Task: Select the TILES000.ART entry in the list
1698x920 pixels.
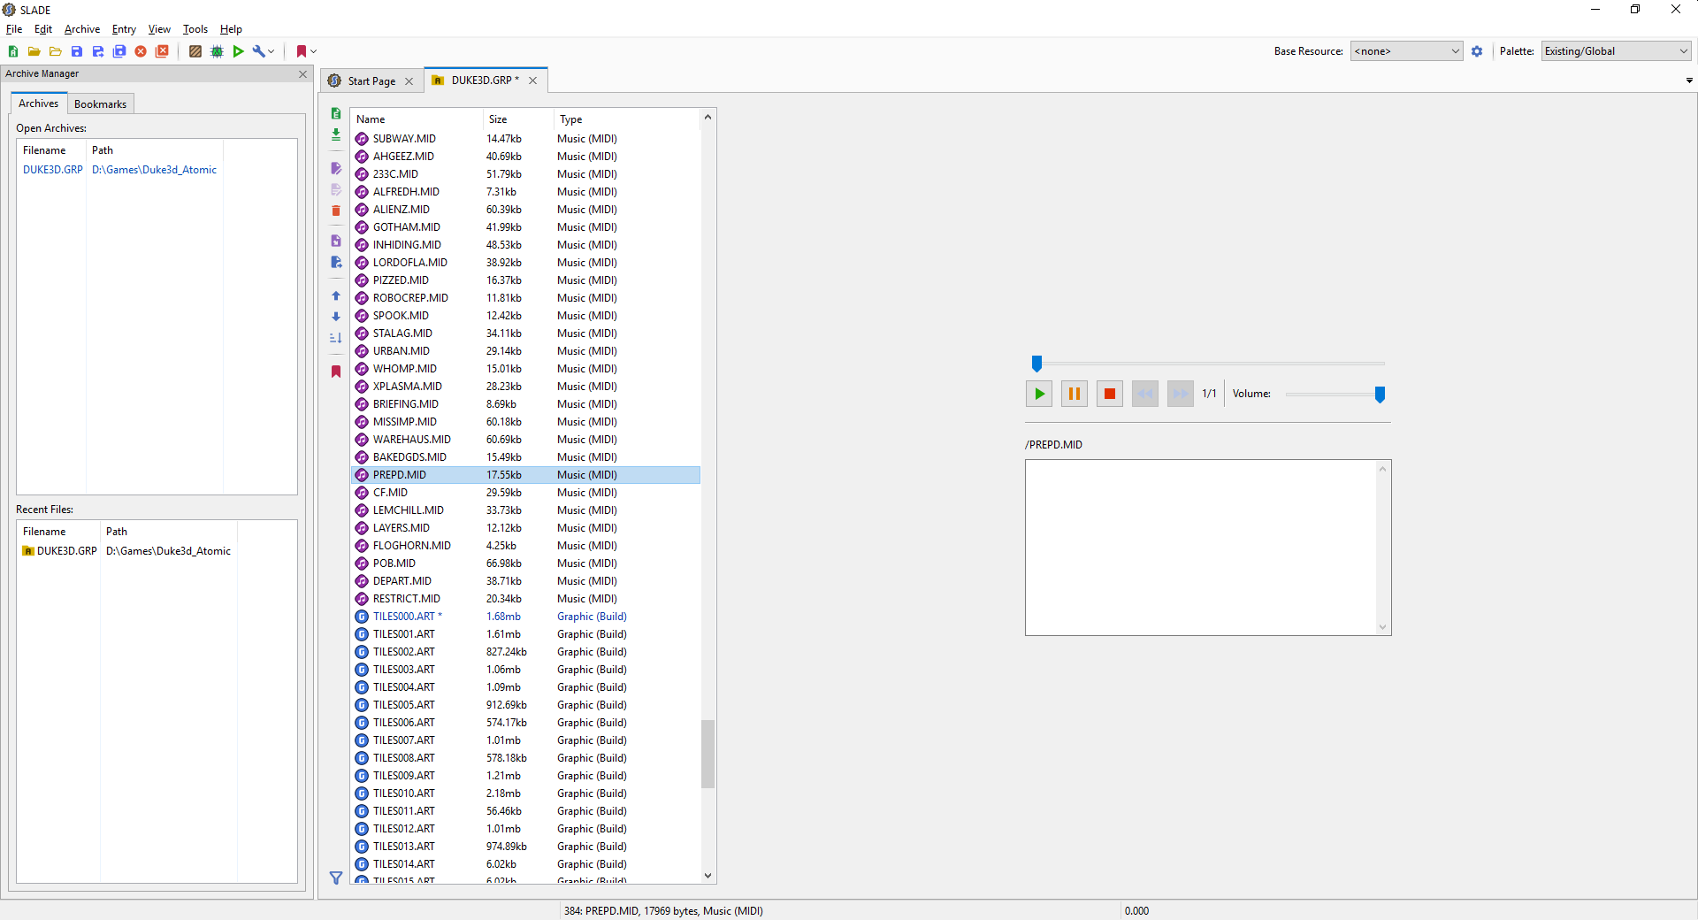Action: coord(404,617)
